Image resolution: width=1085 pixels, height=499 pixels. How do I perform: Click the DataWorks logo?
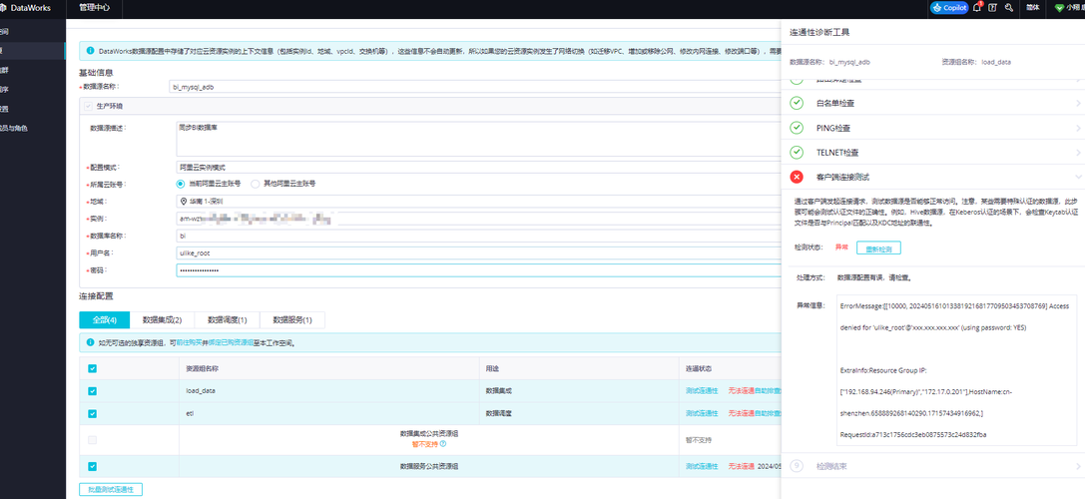click(24, 8)
